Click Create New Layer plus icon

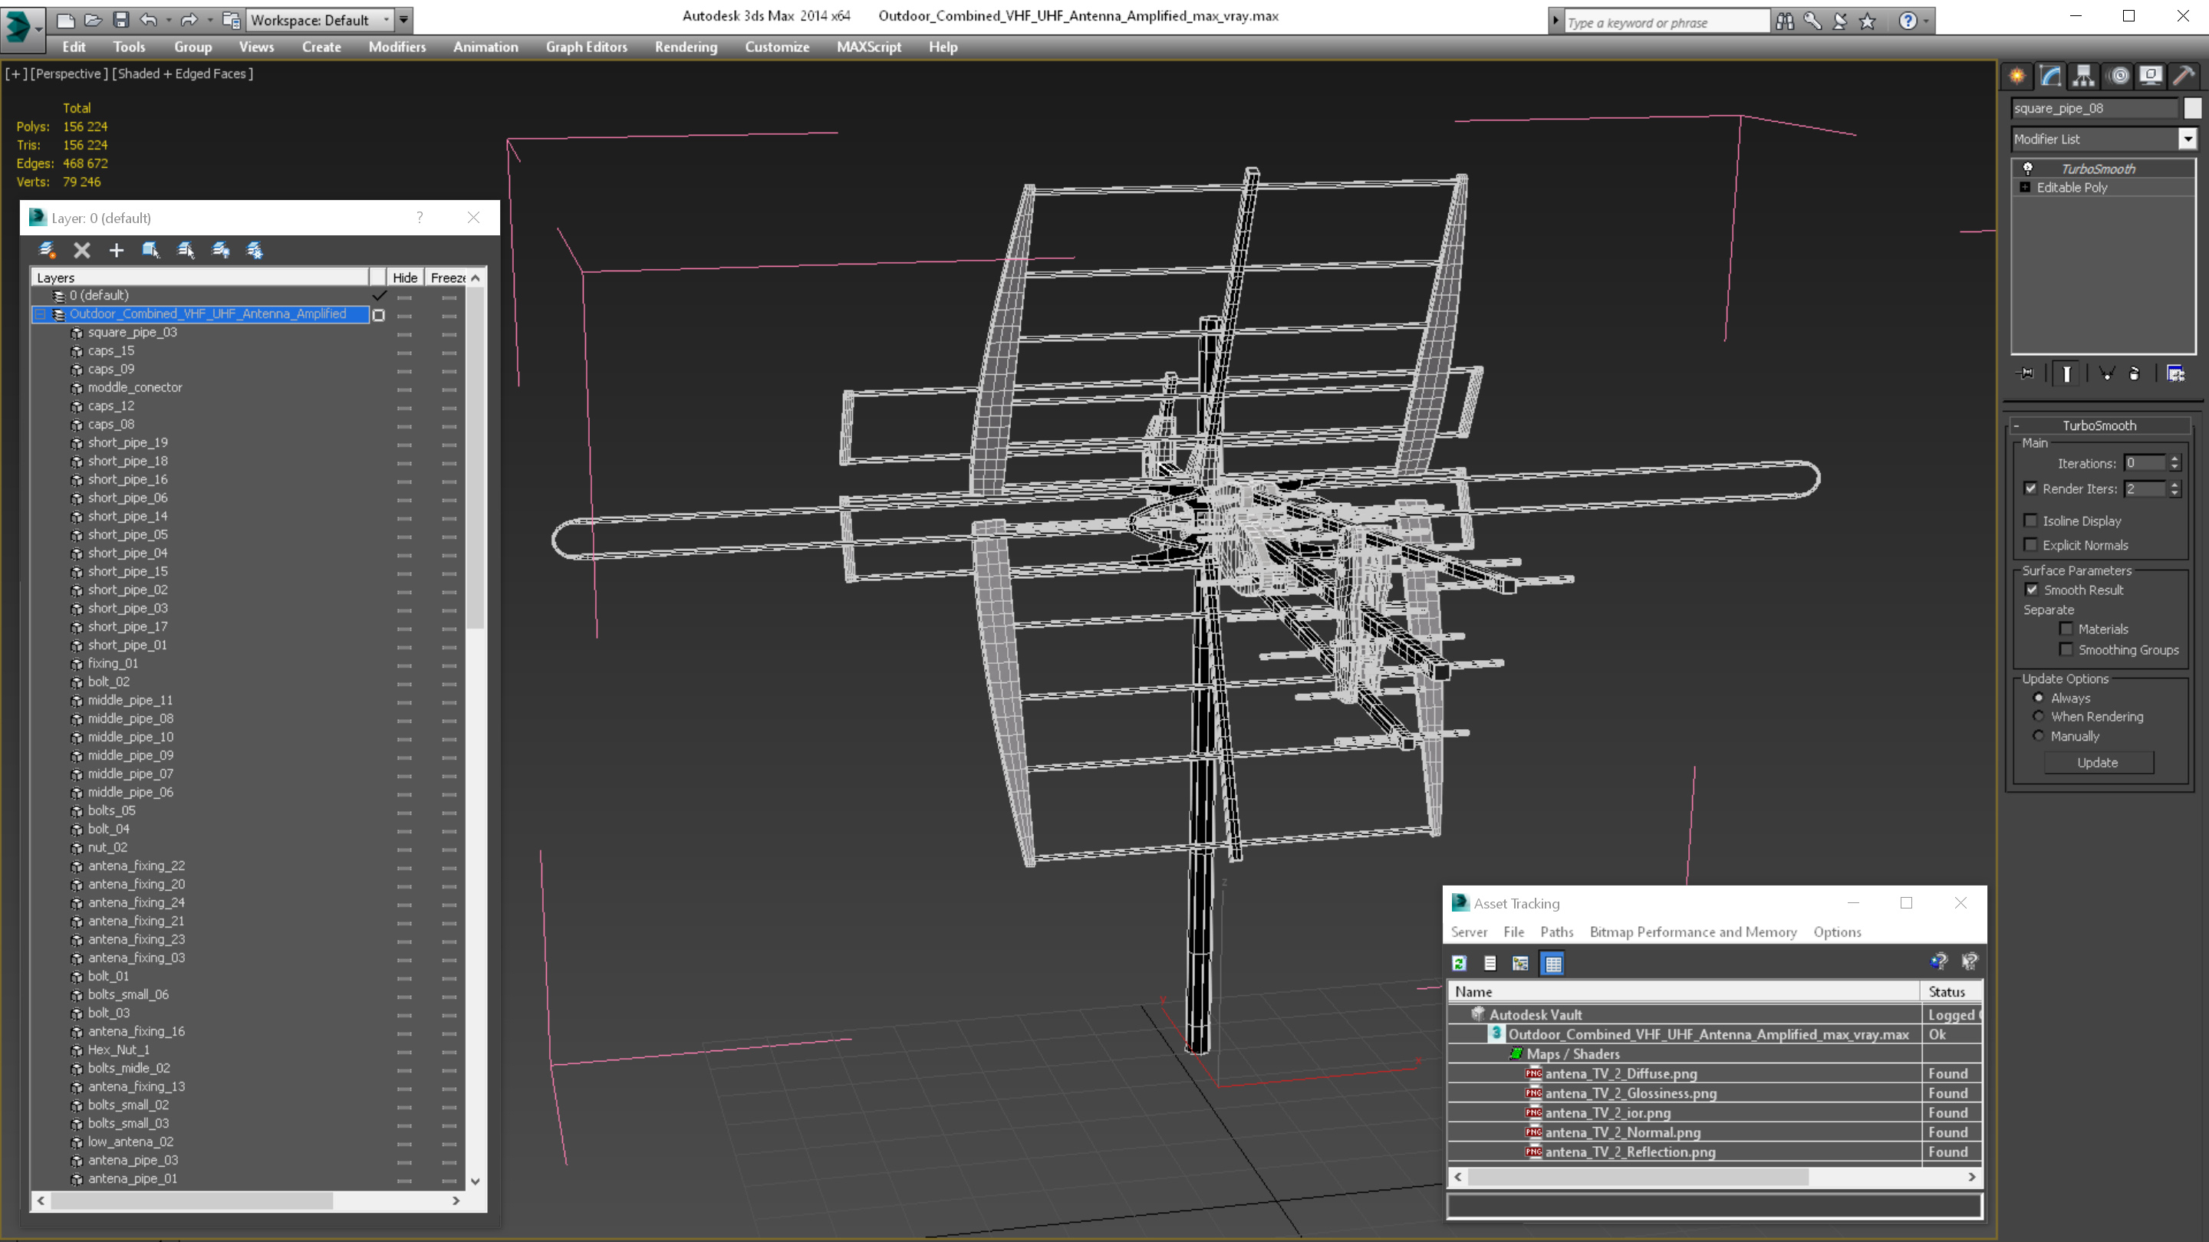point(117,250)
